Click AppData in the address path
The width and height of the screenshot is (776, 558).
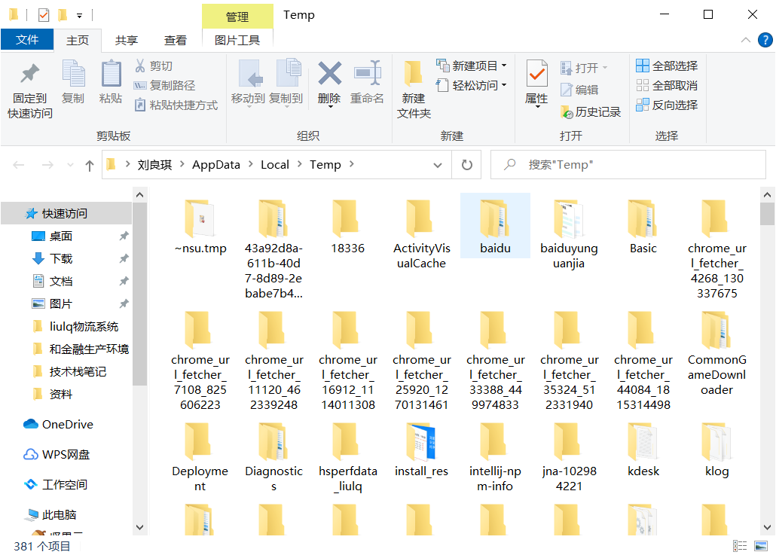[x=216, y=165]
